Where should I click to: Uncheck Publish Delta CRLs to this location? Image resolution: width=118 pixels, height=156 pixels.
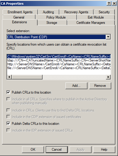click(8, 124)
